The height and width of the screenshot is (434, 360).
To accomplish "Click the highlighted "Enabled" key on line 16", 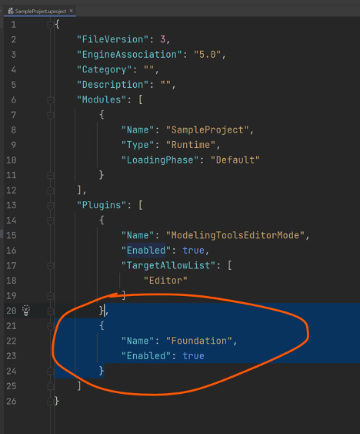I will click(146, 251).
